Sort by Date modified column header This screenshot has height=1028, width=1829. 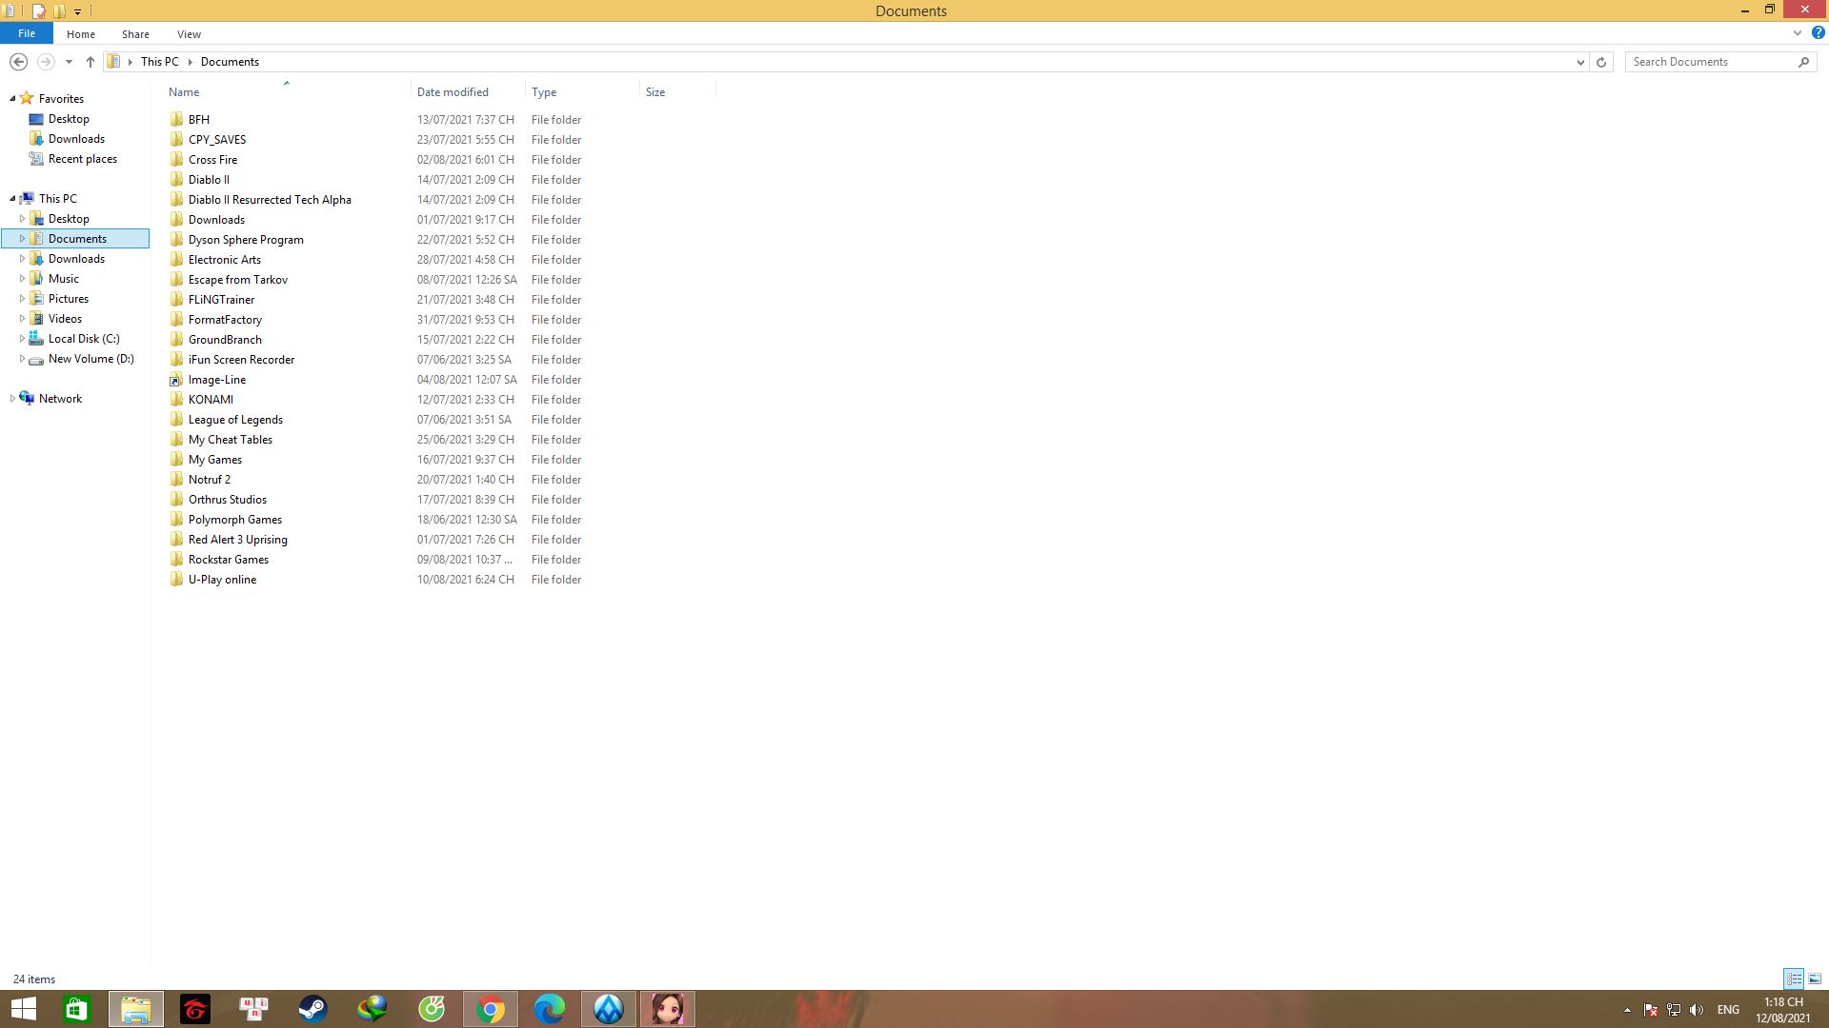click(x=452, y=92)
